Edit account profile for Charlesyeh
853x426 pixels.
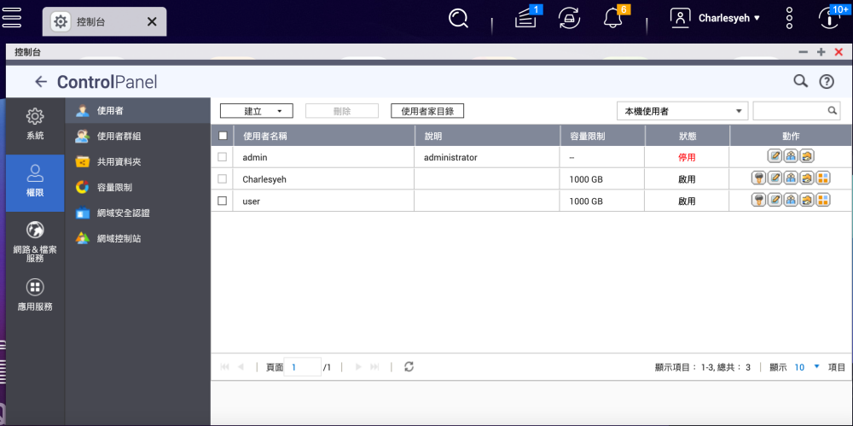click(775, 178)
